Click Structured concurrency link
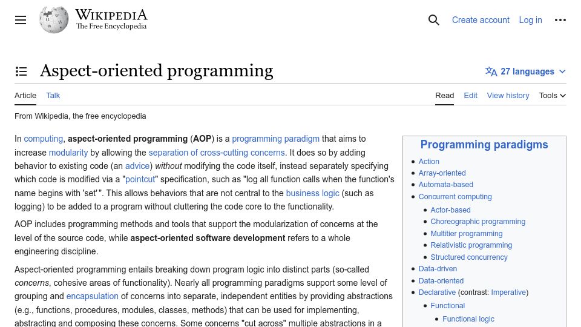This screenshot has height=327, width=581. 468,257
